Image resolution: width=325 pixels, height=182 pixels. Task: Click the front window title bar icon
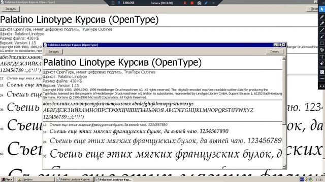45,45
